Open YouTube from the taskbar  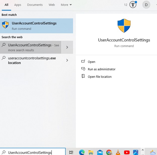[x=127, y=152]
